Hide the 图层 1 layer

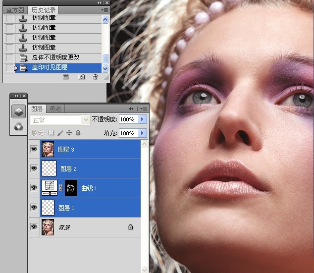pyautogui.click(x=34, y=207)
